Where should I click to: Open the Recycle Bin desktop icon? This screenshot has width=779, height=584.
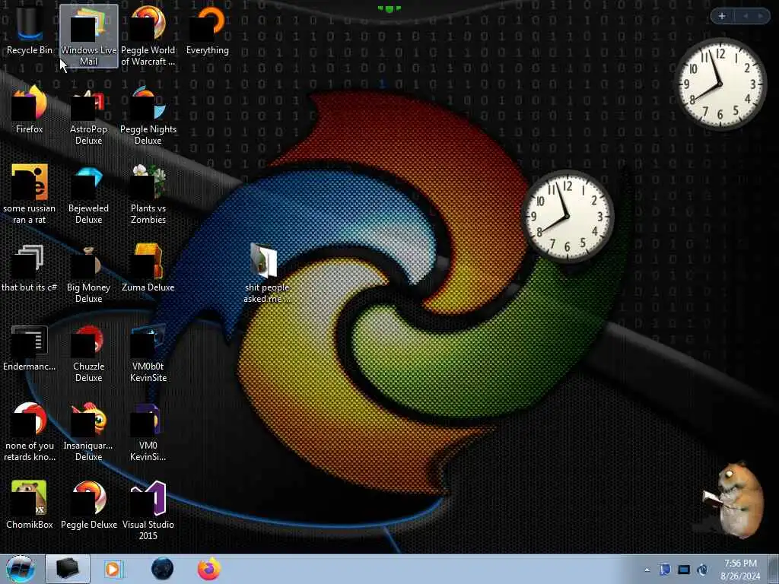(x=30, y=30)
